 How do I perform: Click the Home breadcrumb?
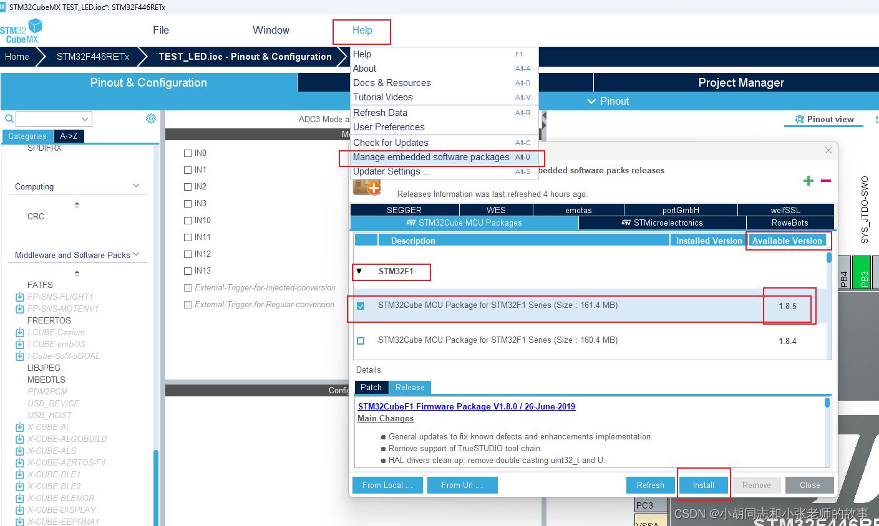(17, 56)
